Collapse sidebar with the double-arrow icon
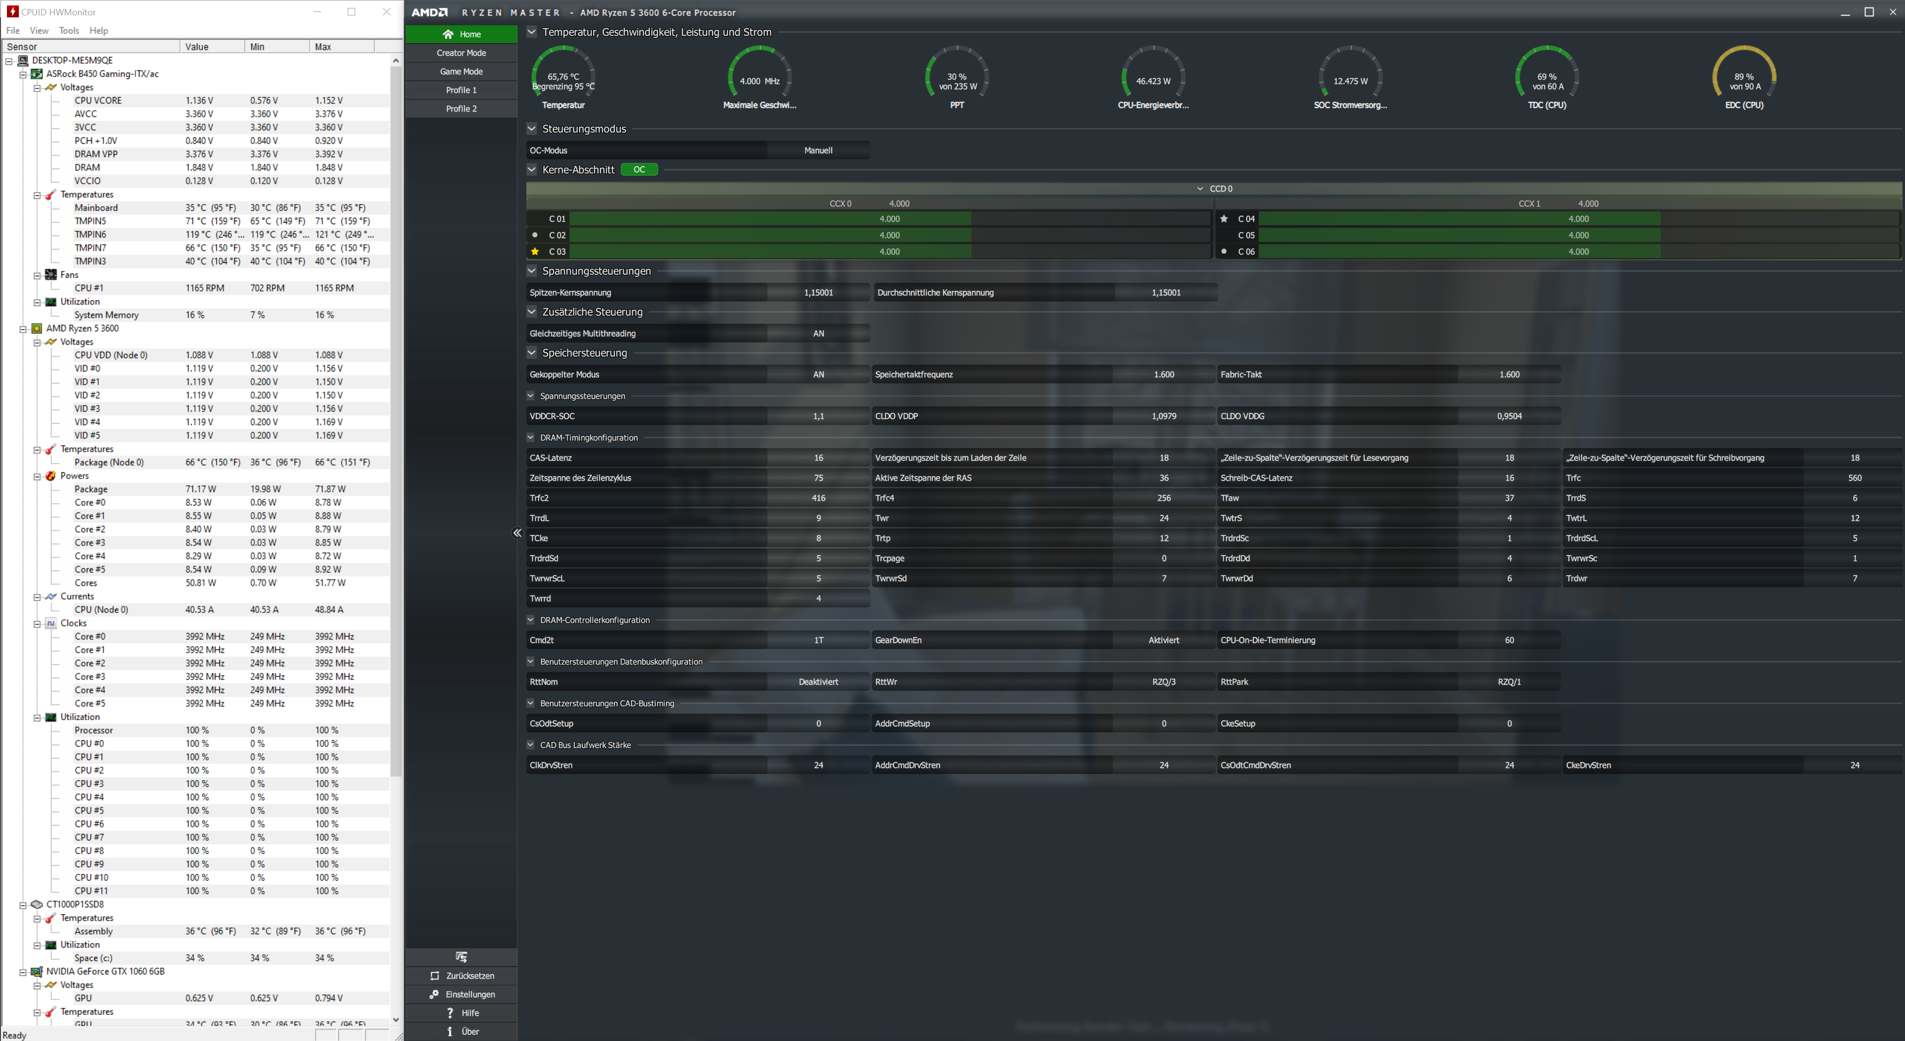Screen dimensions: 1905x1041 [517, 533]
